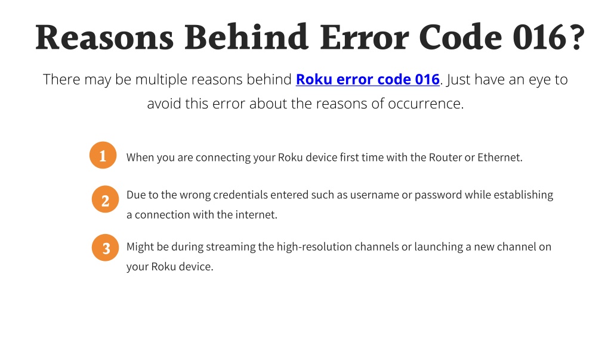
Task: Open the Roku error code 016 link
Action: coord(368,79)
